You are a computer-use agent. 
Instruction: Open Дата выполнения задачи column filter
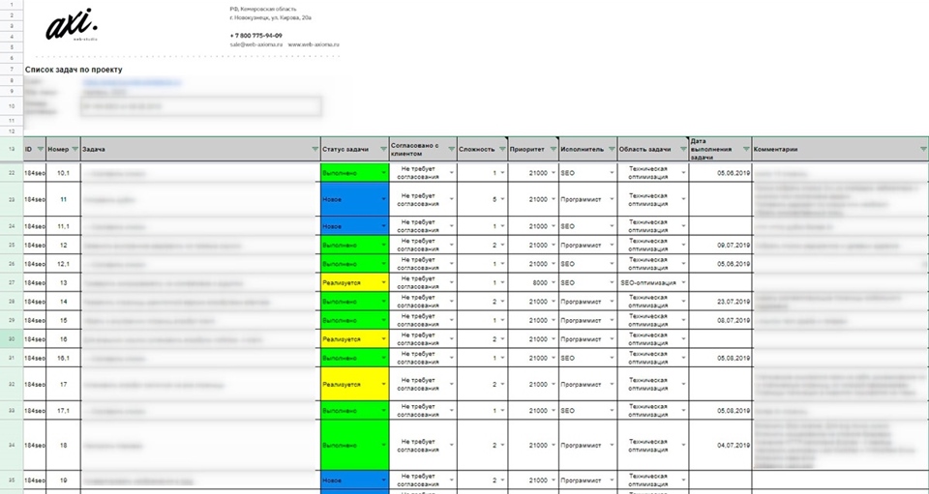pos(745,150)
